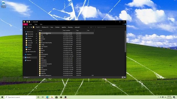Focus the Search .minecraft field
This screenshot has width=177, height=99.
pos(110,27)
